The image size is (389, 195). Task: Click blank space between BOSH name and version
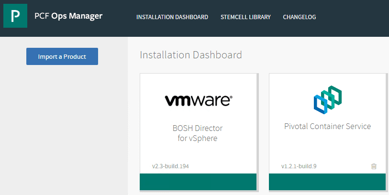point(198,153)
